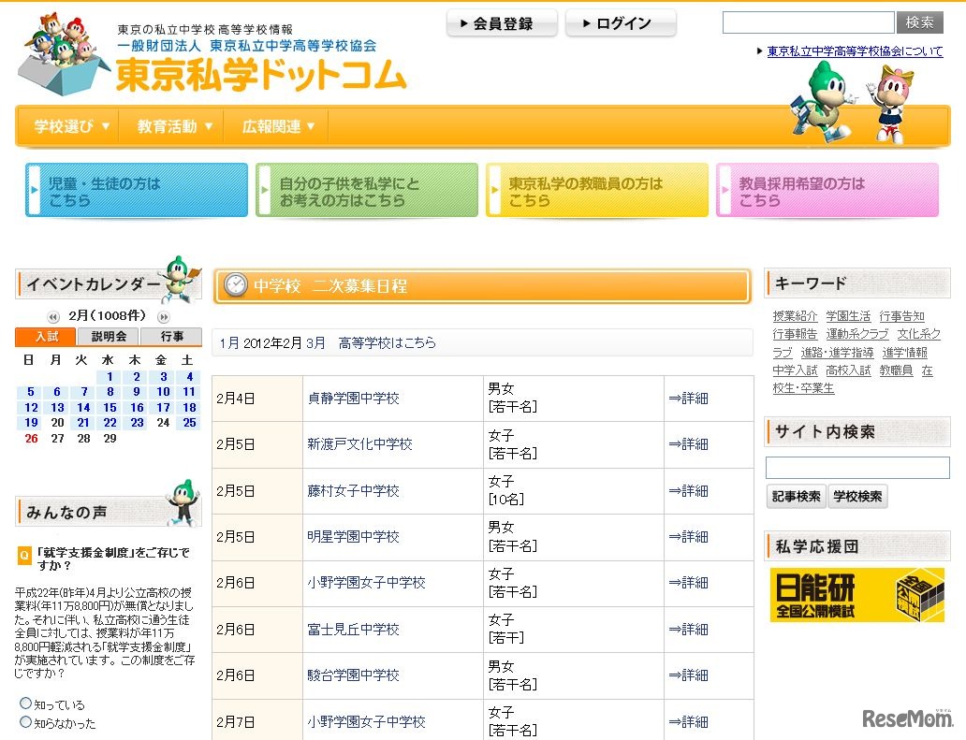Screen dimensions: 966x740
Task: Open 駿台学園中学校 school link
Action: tap(353, 675)
